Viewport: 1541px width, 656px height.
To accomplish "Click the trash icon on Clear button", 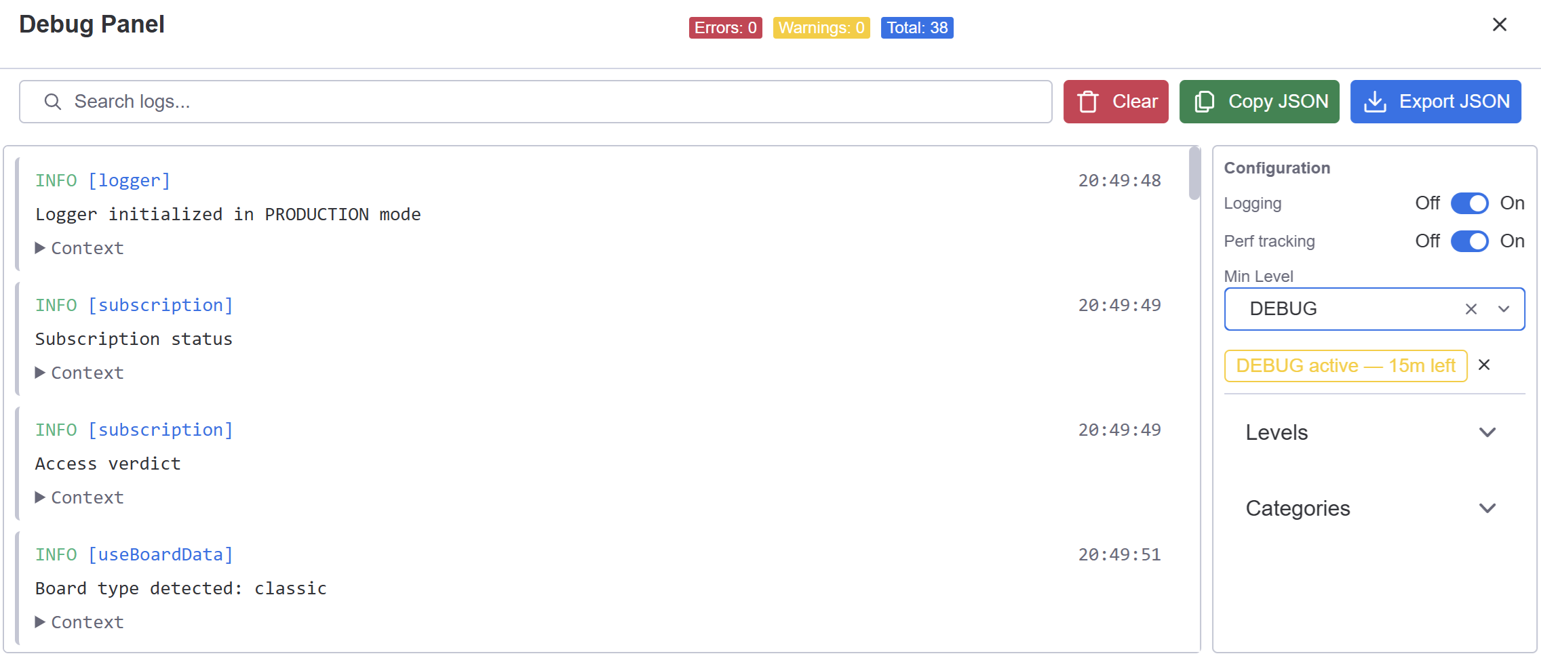I will click(x=1088, y=101).
